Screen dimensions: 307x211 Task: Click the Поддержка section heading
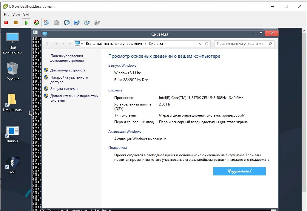coord(118,148)
